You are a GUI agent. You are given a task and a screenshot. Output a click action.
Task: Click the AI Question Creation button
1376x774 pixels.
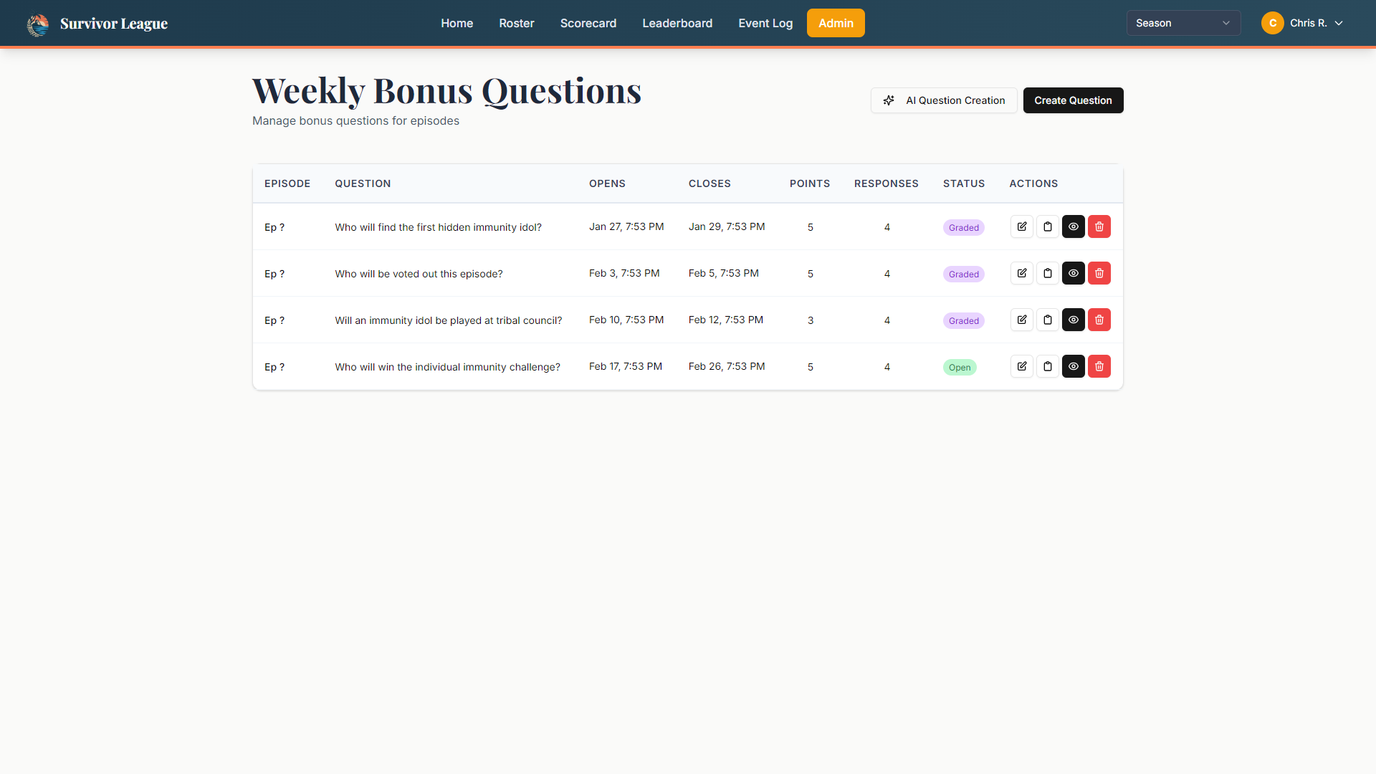coord(944,100)
